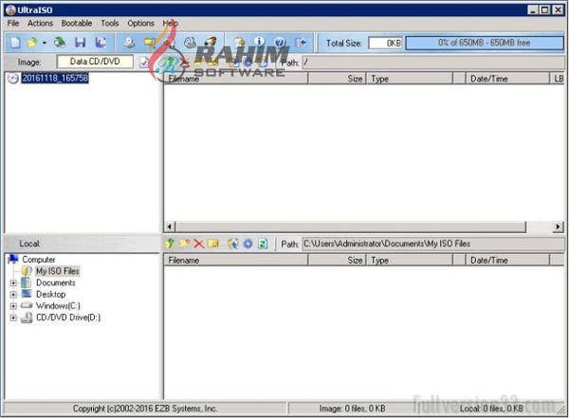Click the Copyright EZB Systems status text
The width and height of the screenshot is (569, 418).
point(145,409)
